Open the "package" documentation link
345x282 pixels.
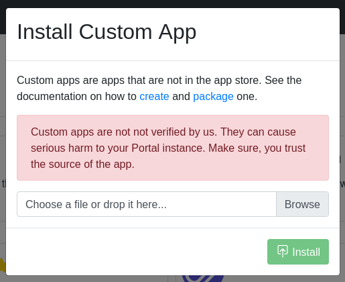(x=213, y=97)
